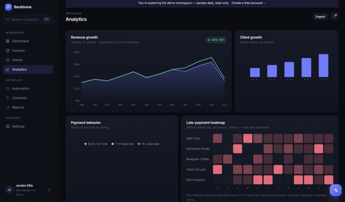The height and width of the screenshot is (202, 345).
Task: Toggle the 1–14 days late legend item
Action: point(122,144)
